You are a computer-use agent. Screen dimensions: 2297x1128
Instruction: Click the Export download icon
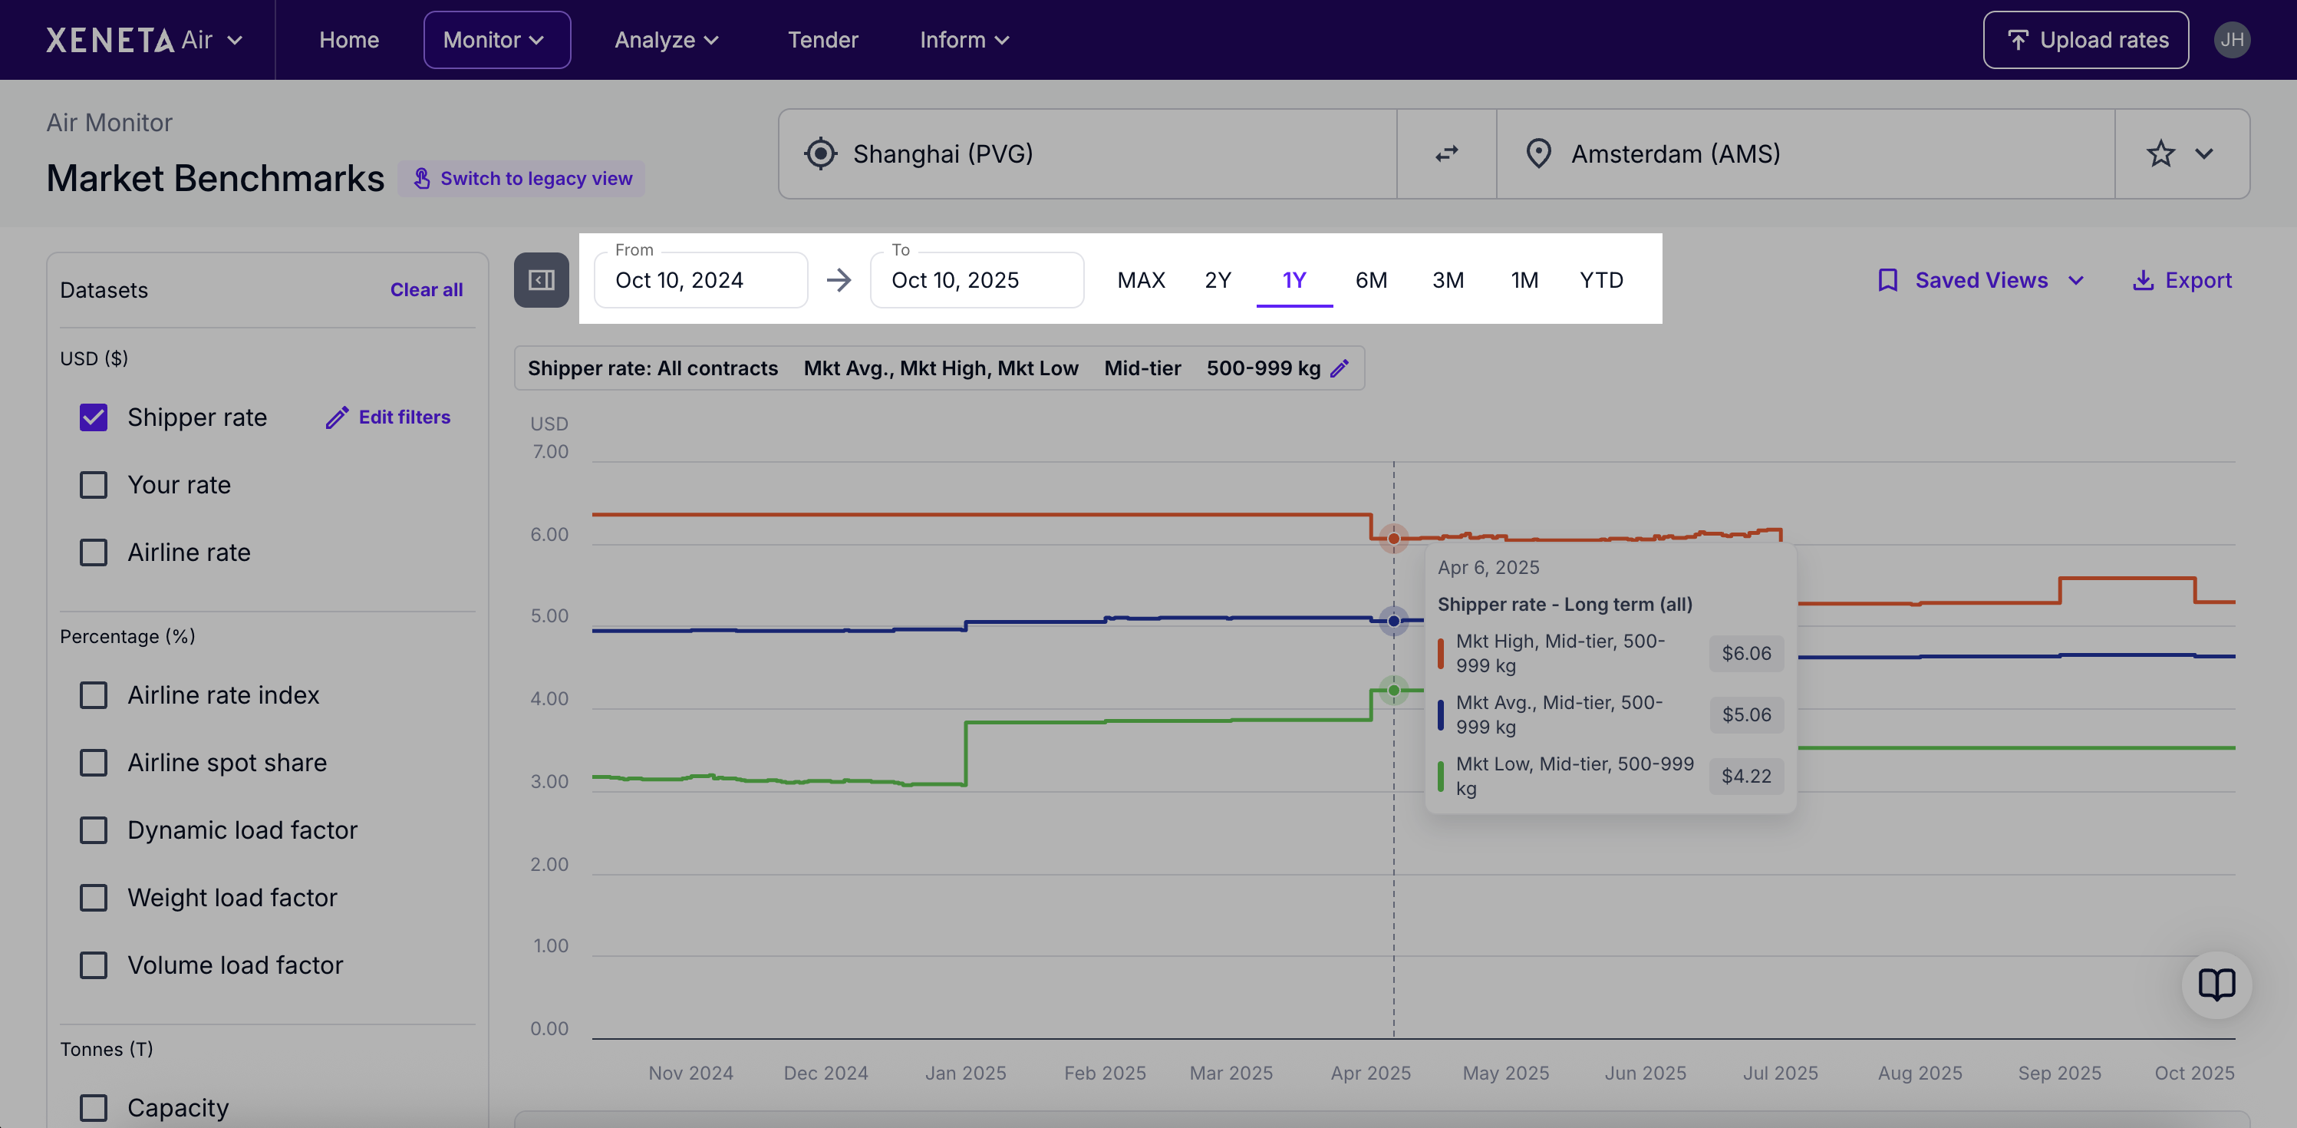pos(2142,280)
